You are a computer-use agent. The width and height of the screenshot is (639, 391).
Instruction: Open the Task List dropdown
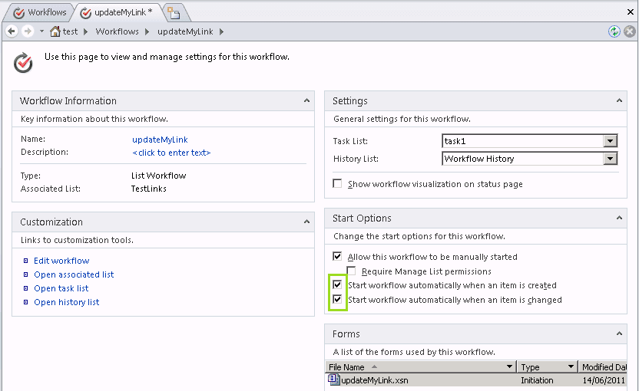coord(610,141)
